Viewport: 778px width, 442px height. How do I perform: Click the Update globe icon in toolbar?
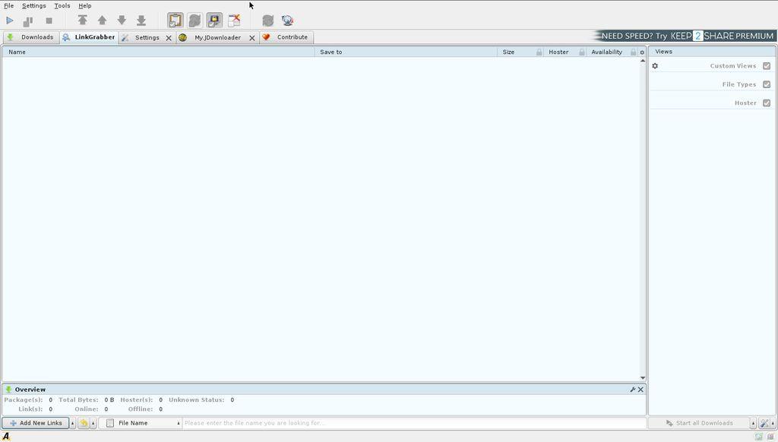click(x=287, y=21)
